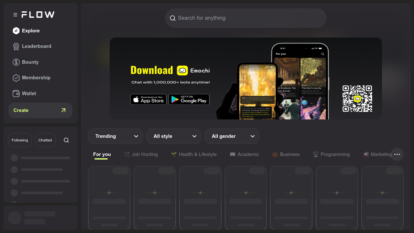This screenshot has width=414, height=233.
Task: Click the Bounty dollar icon
Action: pos(16,62)
